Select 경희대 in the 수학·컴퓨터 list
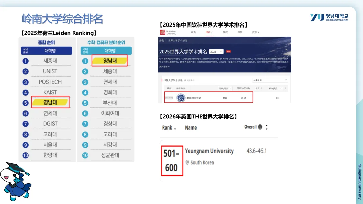This screenshot has width=363, height=204. (x=110, y=92)
